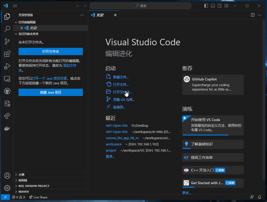The height and width of the screenshot is (202, 267).
Task: Open Explorer views and more actions ellipsis
Action: tap(82, 15)
